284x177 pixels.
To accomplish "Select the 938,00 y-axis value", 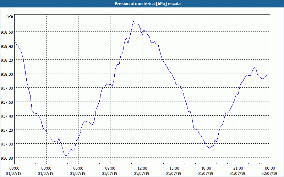I will pos(7,74).
